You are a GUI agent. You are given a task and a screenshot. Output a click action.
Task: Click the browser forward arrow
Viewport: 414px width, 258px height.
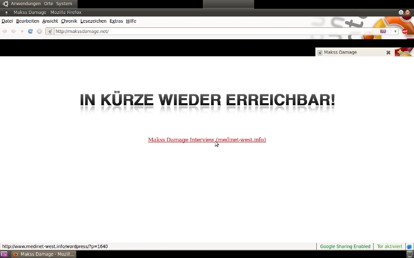(x=13, y=31)
